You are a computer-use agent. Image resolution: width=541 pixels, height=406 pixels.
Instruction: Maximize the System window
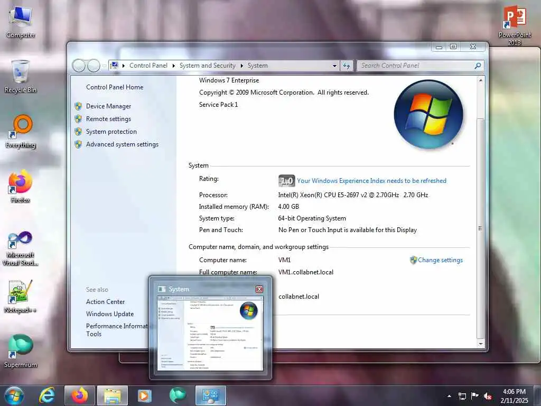pyautogui.click(x=453, y=47)
